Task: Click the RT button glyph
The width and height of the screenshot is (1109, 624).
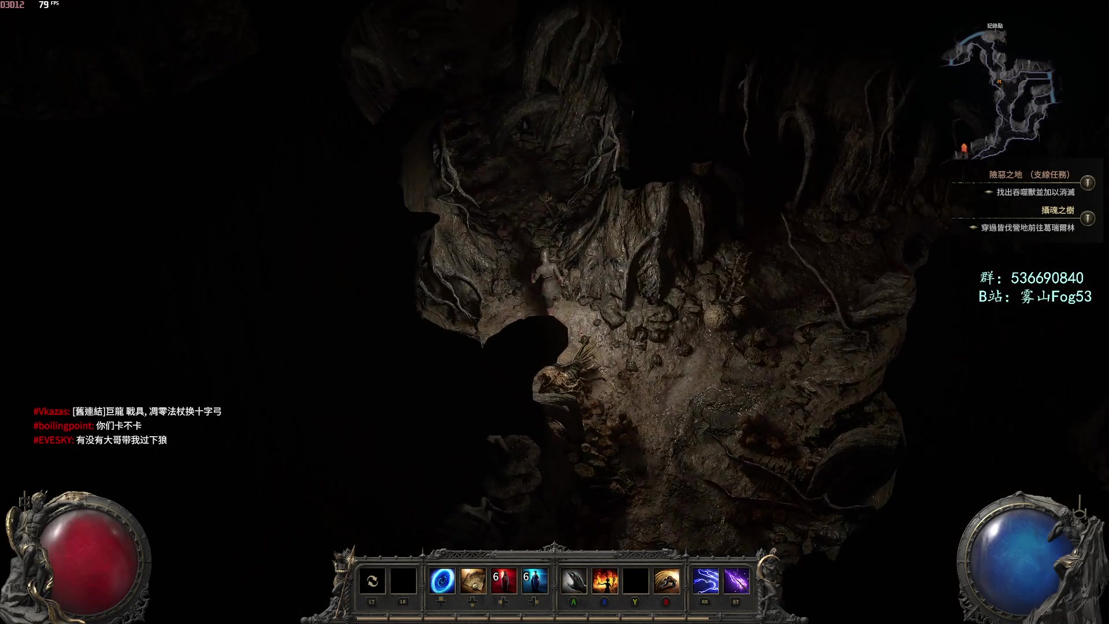Action: coord(736,602)
